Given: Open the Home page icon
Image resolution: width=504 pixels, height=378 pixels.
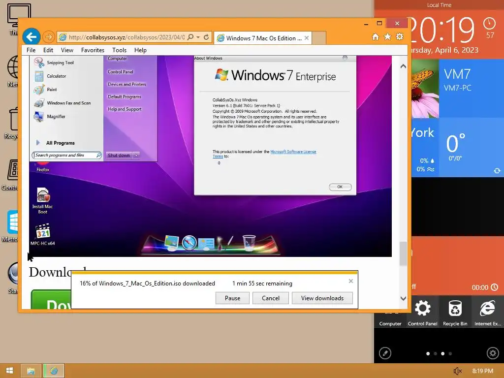Looking at the screenshot, I should tap(376, 37).
